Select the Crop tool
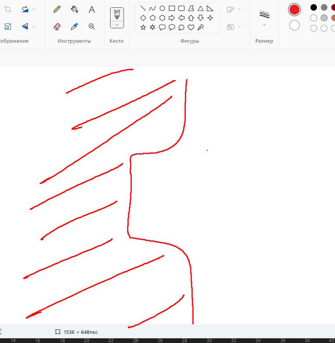 [x=8, y=9]
